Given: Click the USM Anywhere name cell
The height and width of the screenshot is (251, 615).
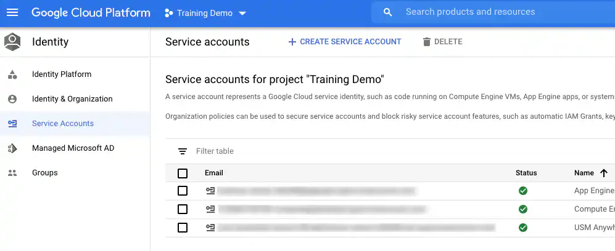Looking at the screenshot, I should coord(594,228).
